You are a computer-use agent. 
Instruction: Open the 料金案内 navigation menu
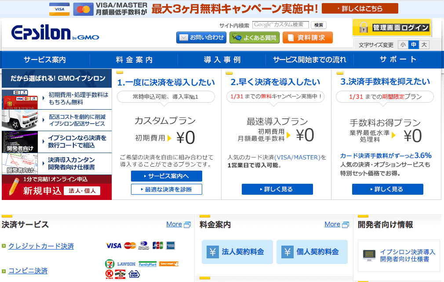(x=134, y=60)
